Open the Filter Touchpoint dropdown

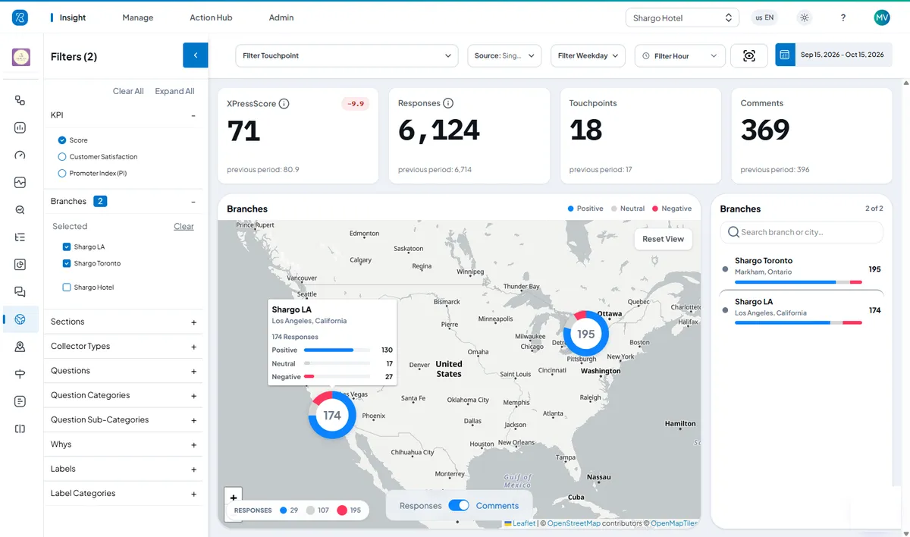pos(347,55)
